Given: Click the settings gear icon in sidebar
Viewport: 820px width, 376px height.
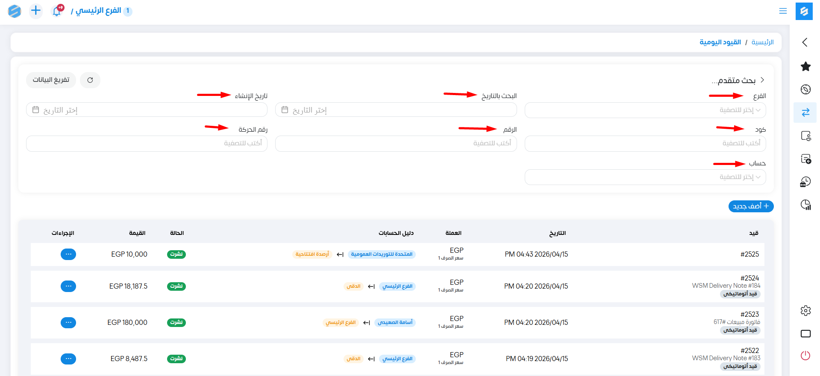Looking at the screenshot, I should (x=805, y=311).
